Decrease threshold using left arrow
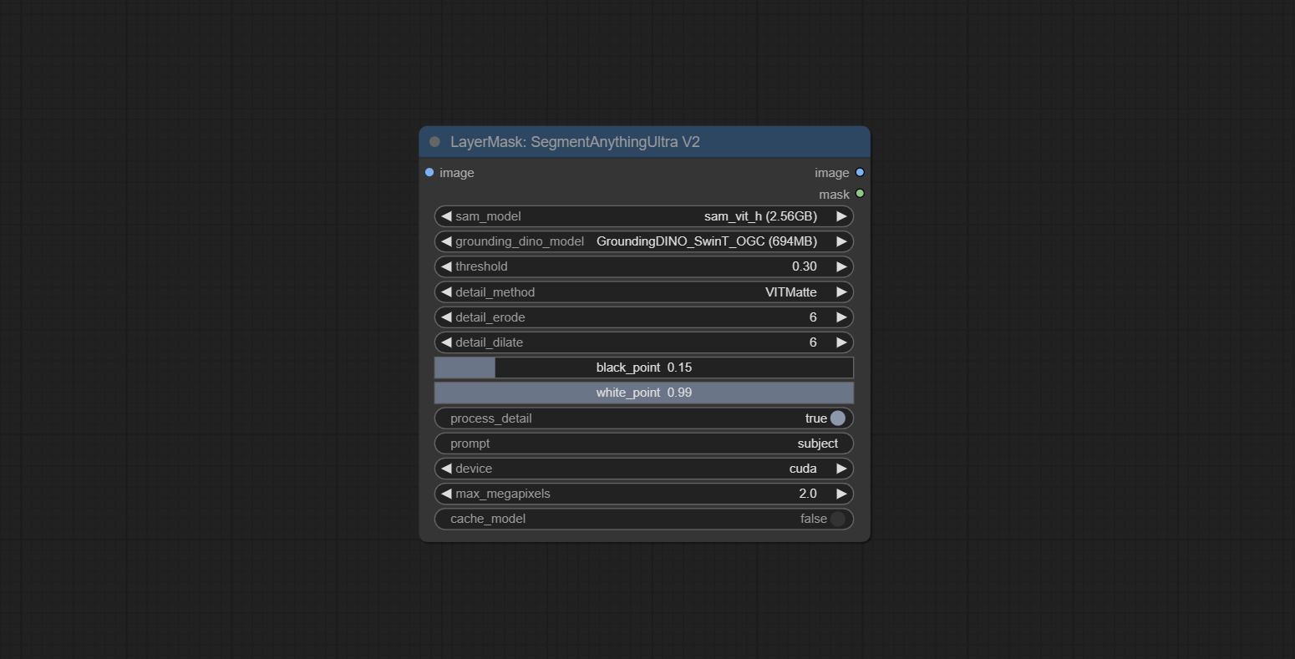Image resolution: width=1295 pixels, height=659 pixels. coord(446,266)
